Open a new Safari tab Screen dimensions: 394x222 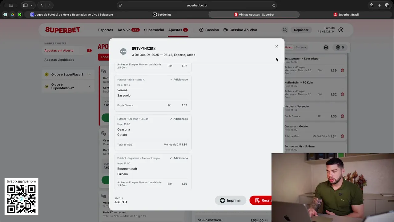click(379, 5)
